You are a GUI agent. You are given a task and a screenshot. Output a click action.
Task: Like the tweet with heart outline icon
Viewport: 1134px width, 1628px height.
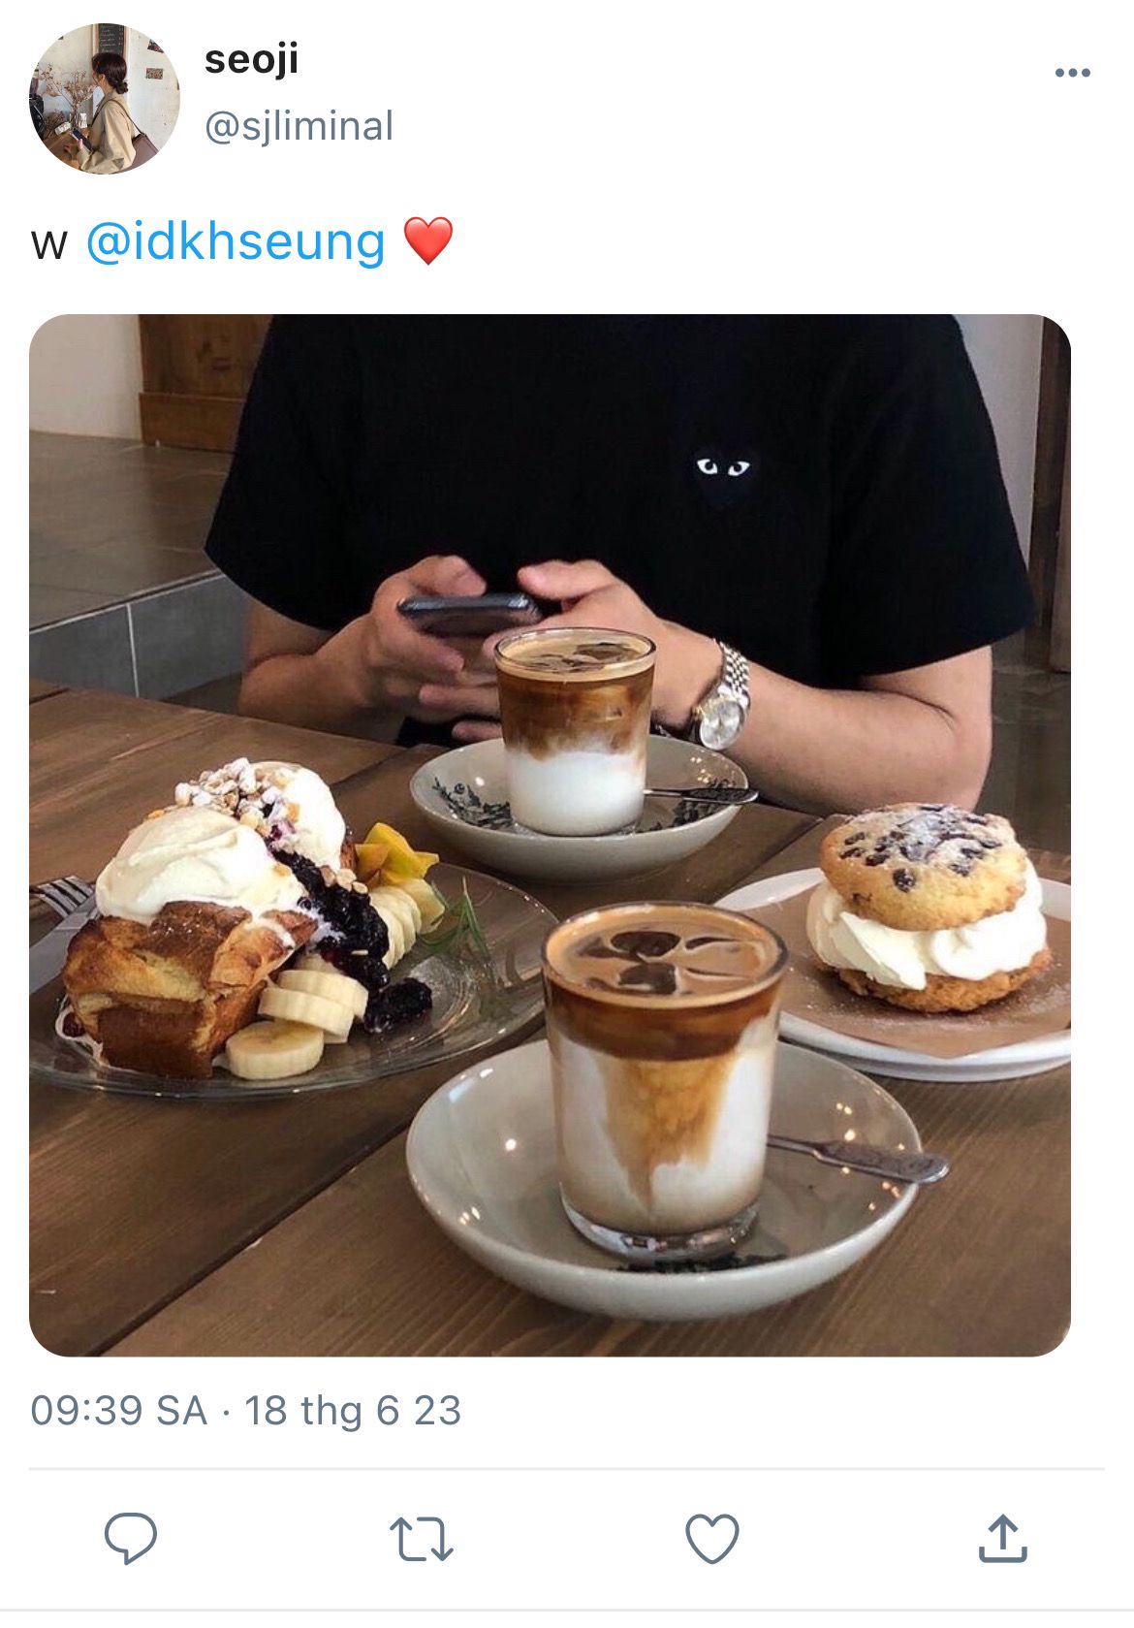712,1538
